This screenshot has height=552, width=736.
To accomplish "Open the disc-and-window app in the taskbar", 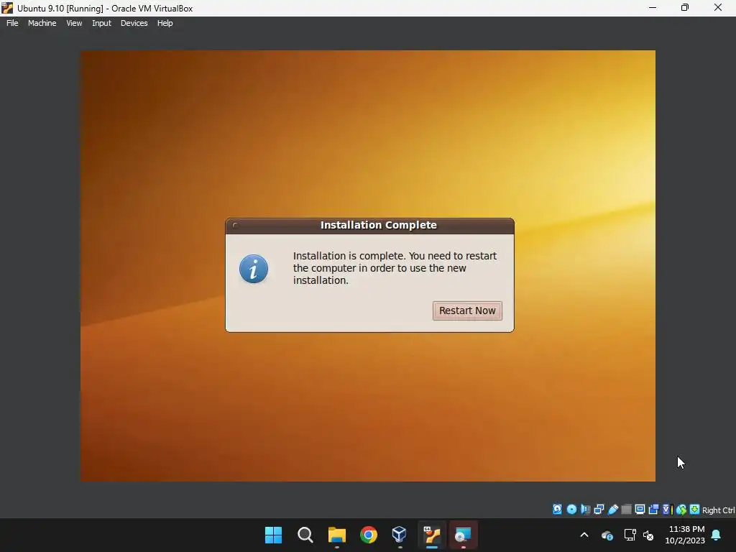I will tap(464, 535).
